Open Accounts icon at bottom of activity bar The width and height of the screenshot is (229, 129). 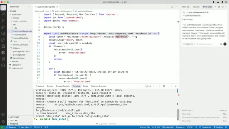click(3, 115)
